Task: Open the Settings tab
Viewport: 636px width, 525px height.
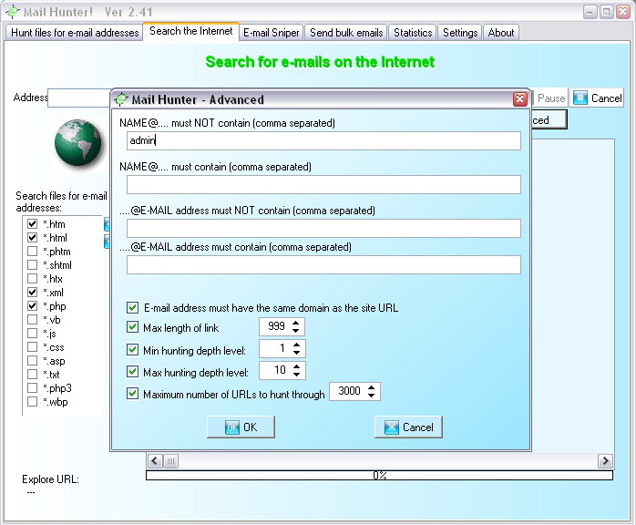Action: 460,33
